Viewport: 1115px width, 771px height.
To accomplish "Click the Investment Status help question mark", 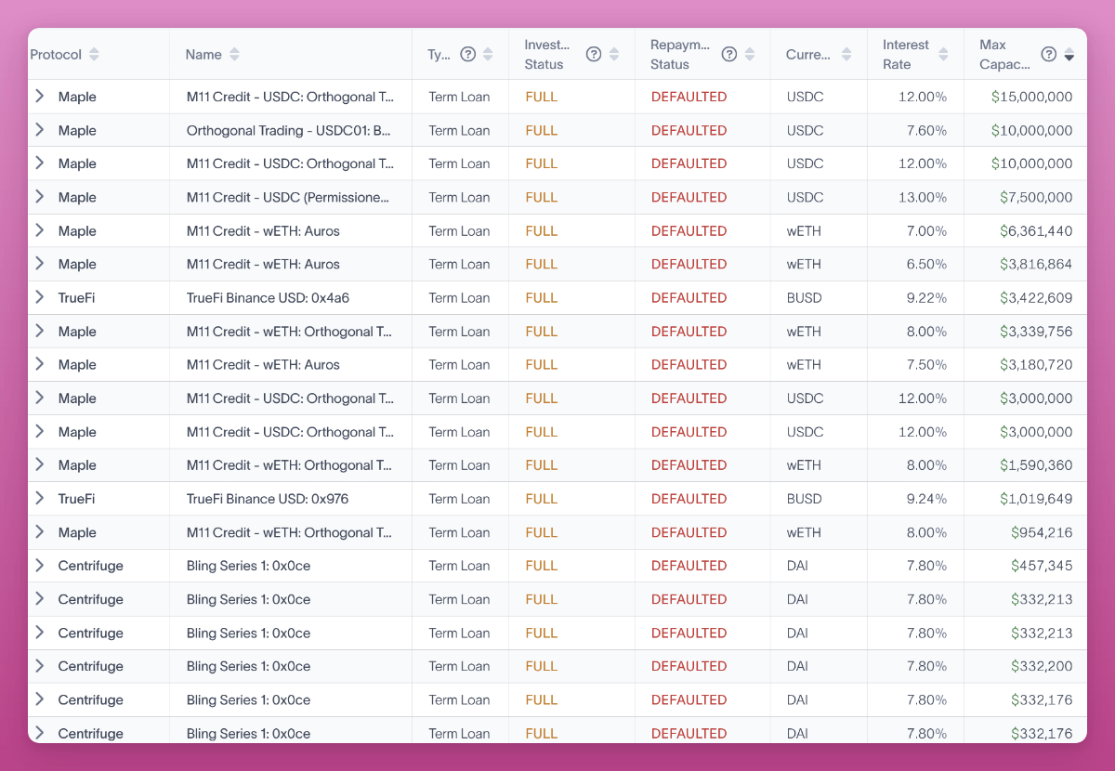I will [x=594, y=55].
